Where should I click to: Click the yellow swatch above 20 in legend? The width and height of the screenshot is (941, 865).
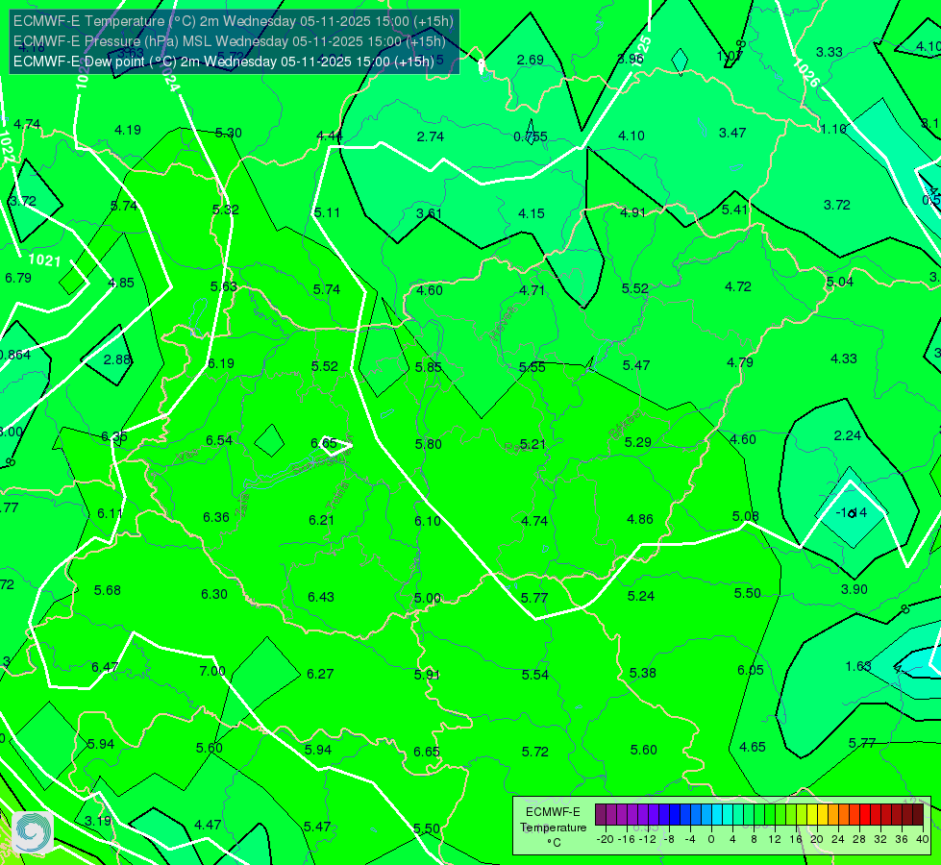tap(812, 815)
